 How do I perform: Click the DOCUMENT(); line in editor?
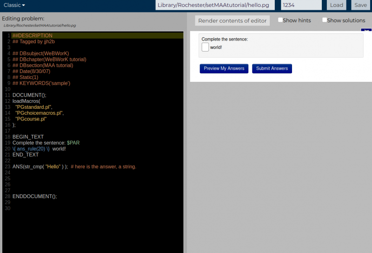(x=29, y=95)
